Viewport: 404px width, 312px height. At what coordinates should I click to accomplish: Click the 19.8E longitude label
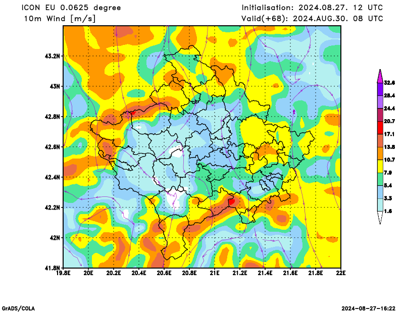[64, 273]
